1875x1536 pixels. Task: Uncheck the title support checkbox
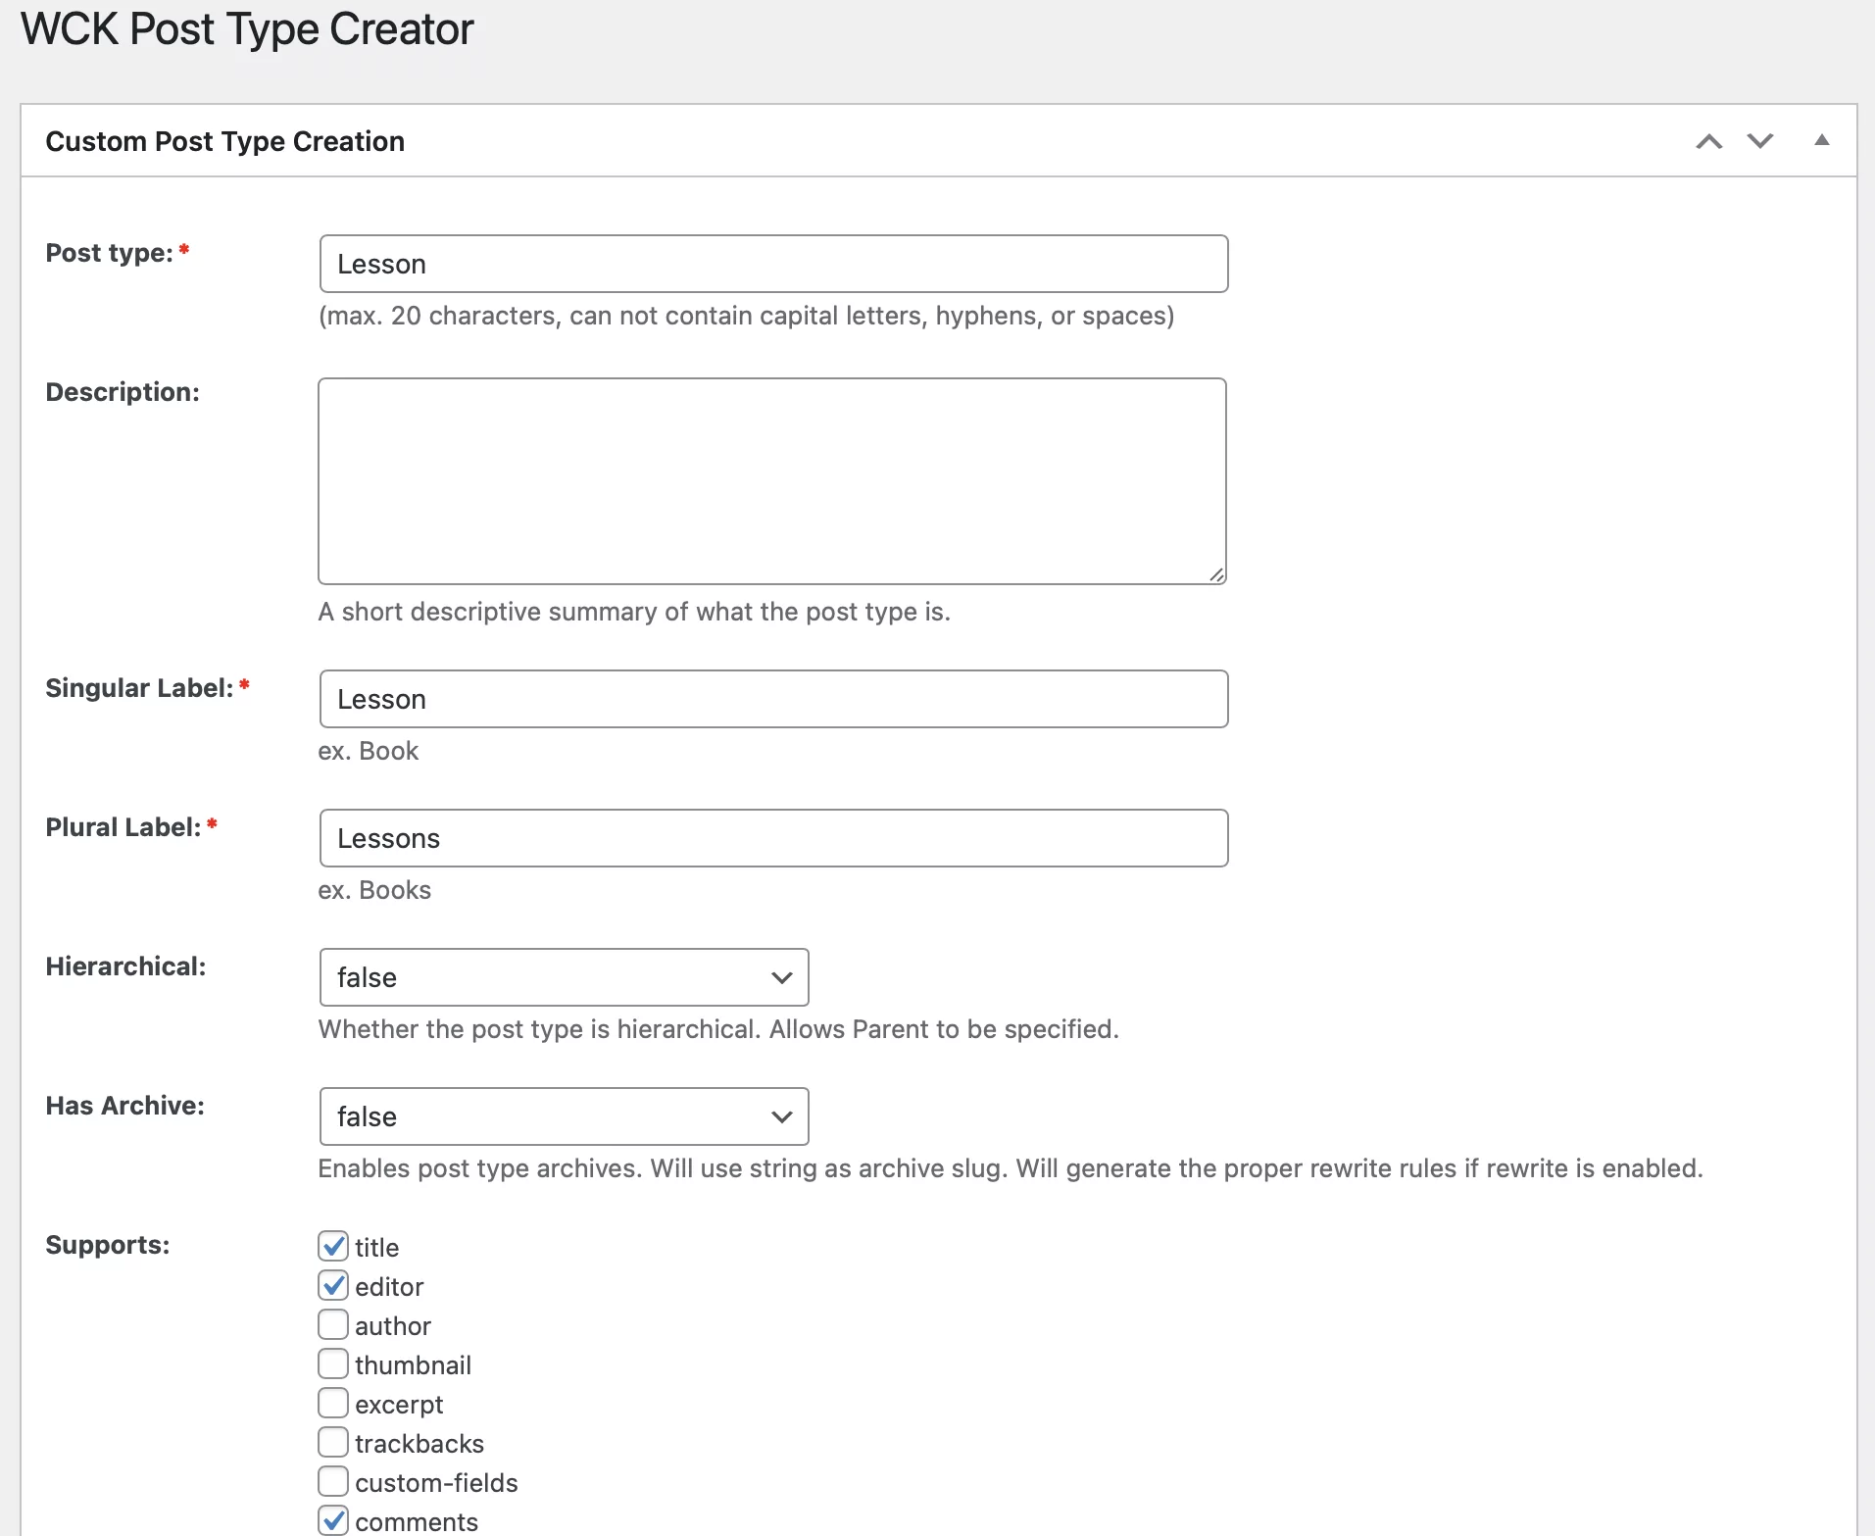point(333,1246)
